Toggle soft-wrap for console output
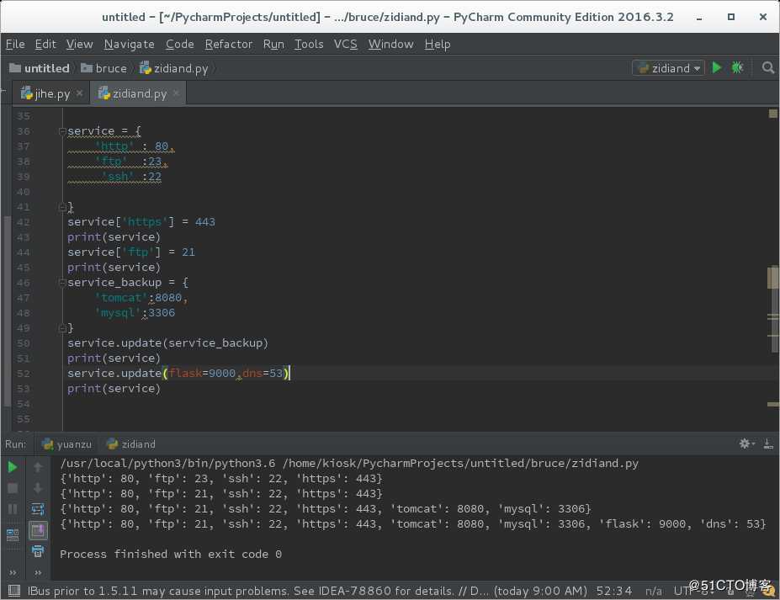Image resolution: width=780 pixels, height=600 pixels. pos(38,509)
